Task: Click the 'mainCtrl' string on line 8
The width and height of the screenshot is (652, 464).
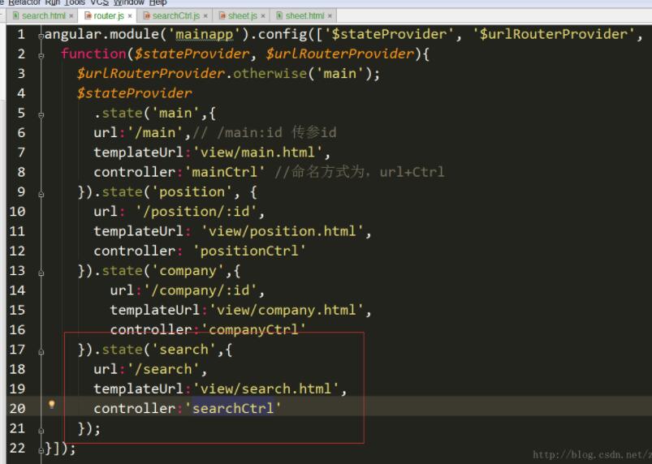Action: 225,172
